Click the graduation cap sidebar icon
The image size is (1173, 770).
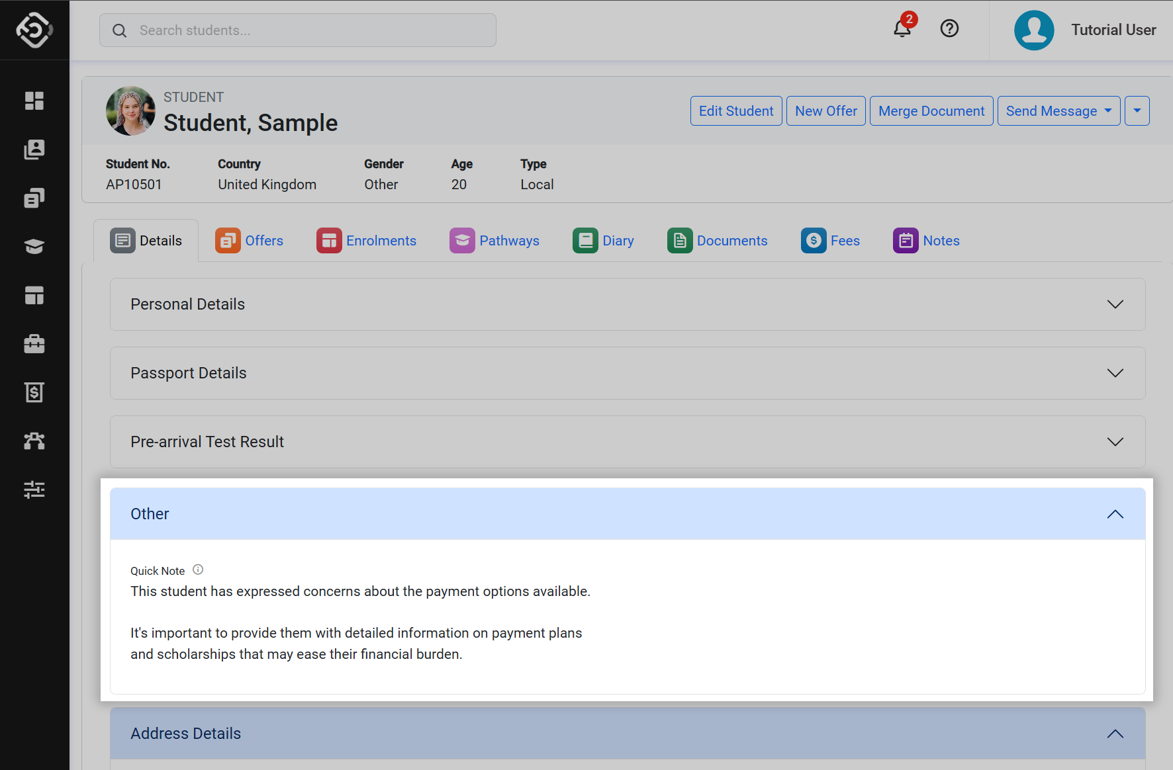click(x=34, y=247)
